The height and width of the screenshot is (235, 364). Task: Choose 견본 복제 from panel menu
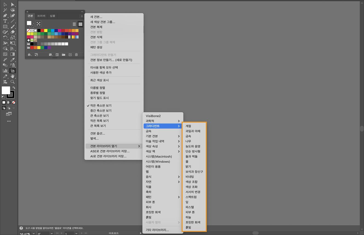tap(114, 27)
